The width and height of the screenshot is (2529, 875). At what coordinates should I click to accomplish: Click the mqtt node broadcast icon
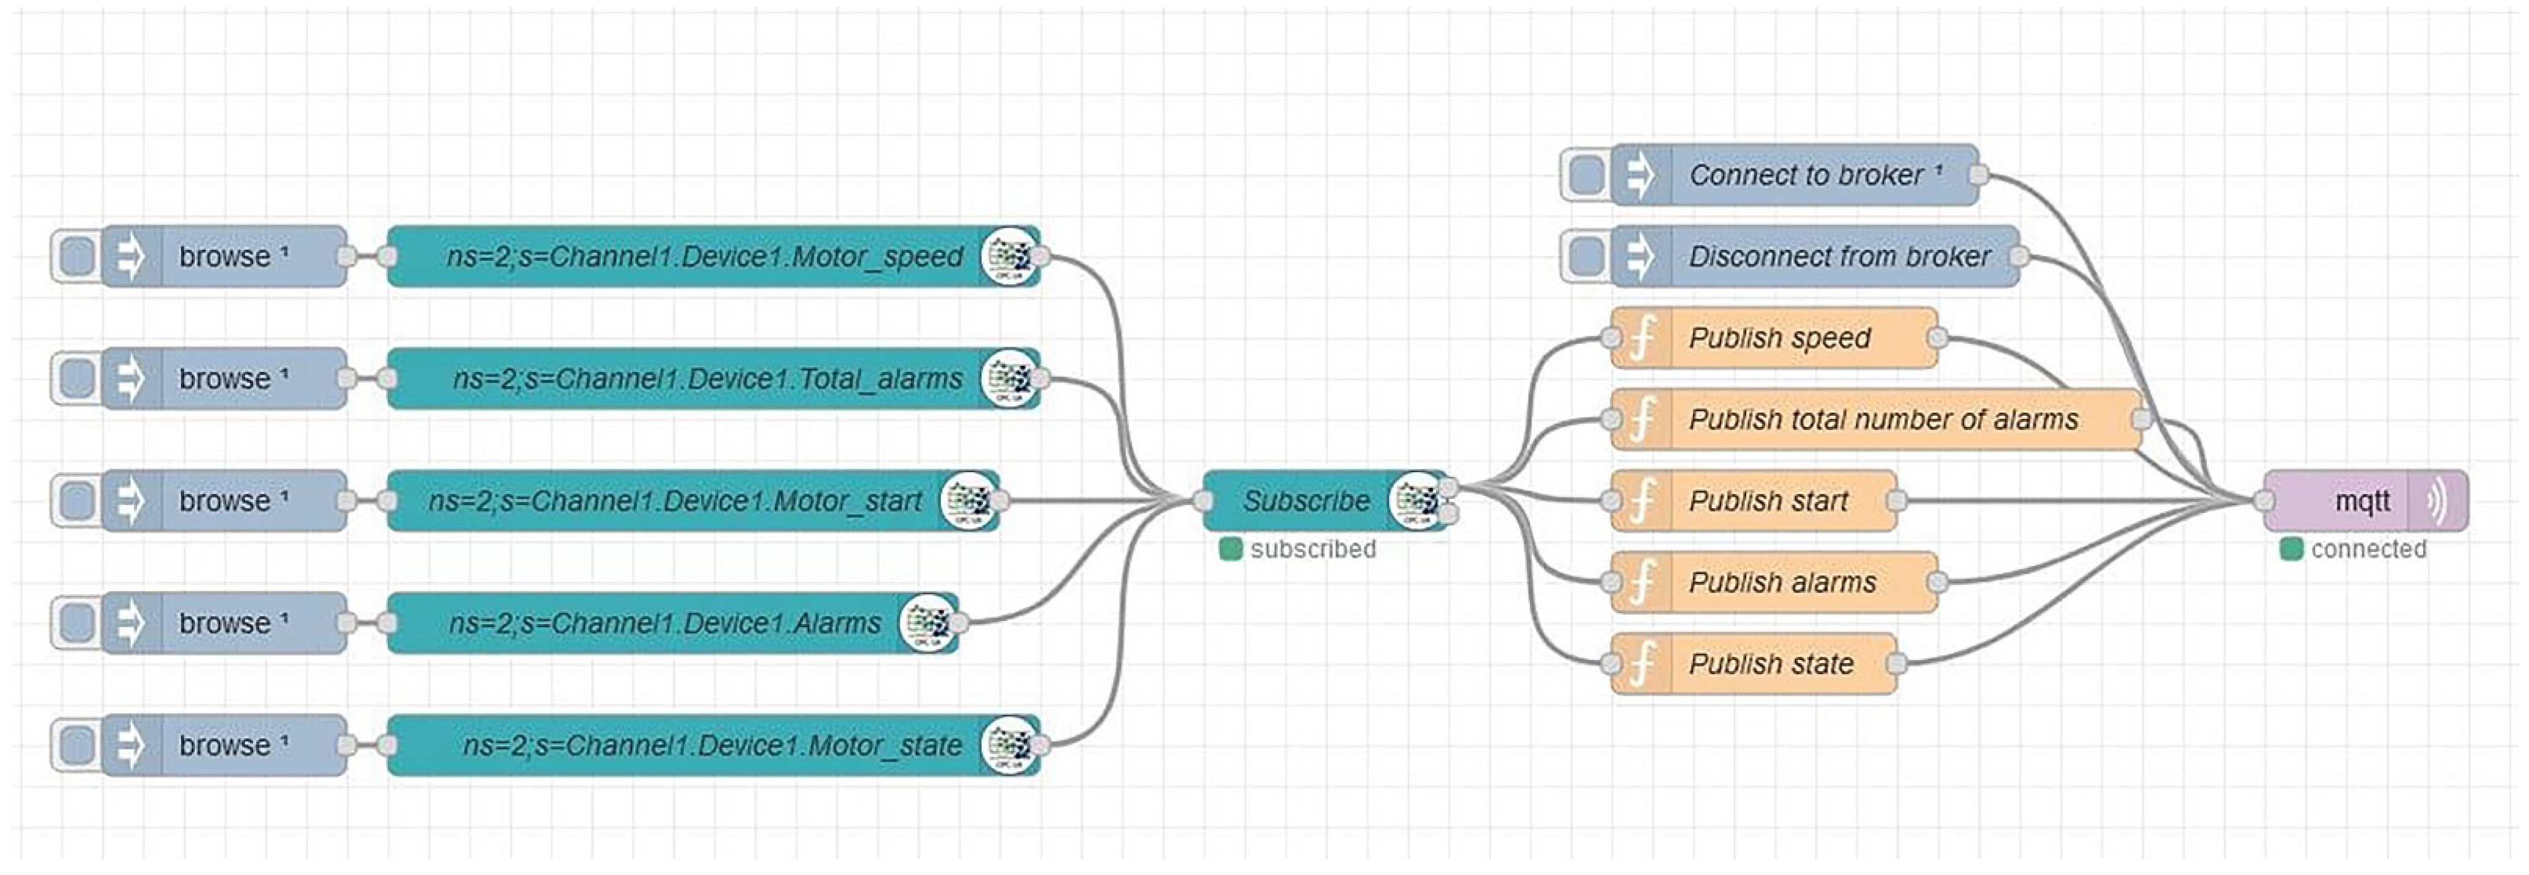[x=2437, y=501]
